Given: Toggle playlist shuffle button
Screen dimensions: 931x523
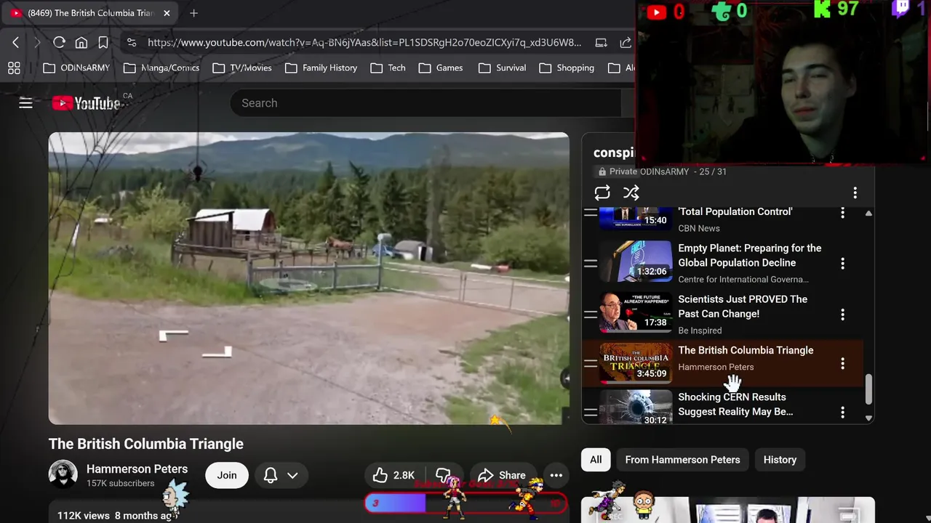Looking at the screenshot, I should [631, 192].
